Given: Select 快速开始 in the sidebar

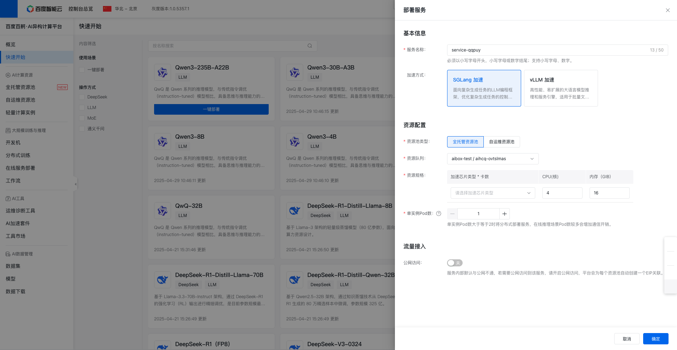Looking at the screenshot, I should pyautogui.click(x=37, y=57).
